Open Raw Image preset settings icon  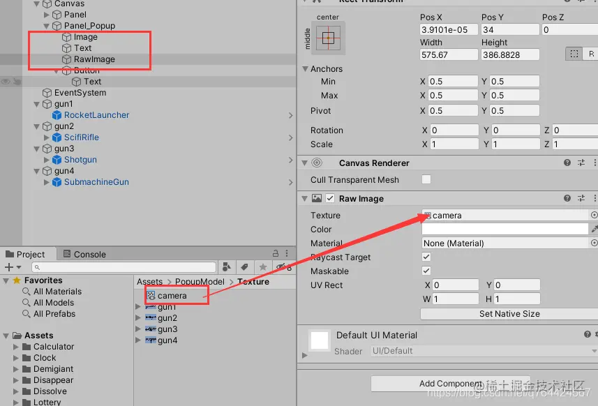(581, 198)
